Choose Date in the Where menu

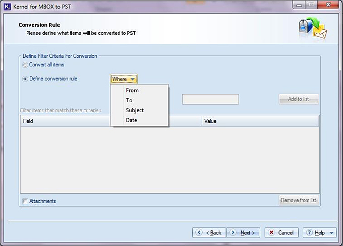pyautogui.click(x=140, y=120)
